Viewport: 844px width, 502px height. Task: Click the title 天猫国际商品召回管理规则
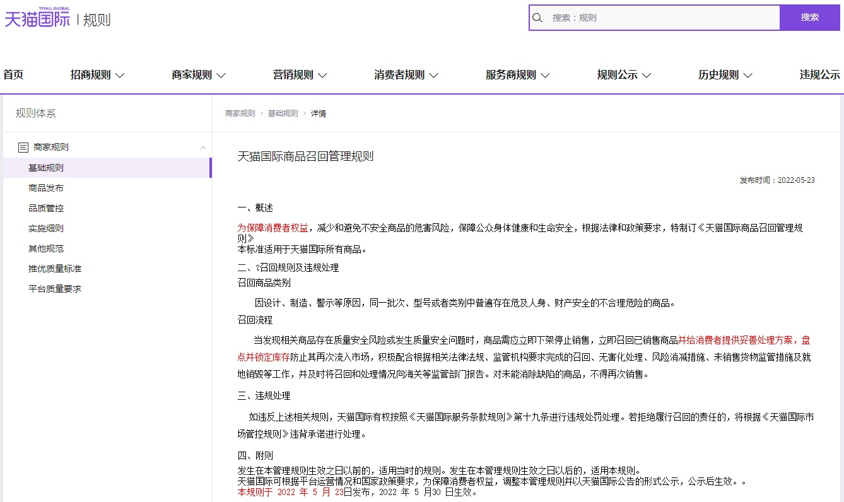[305, 156]
